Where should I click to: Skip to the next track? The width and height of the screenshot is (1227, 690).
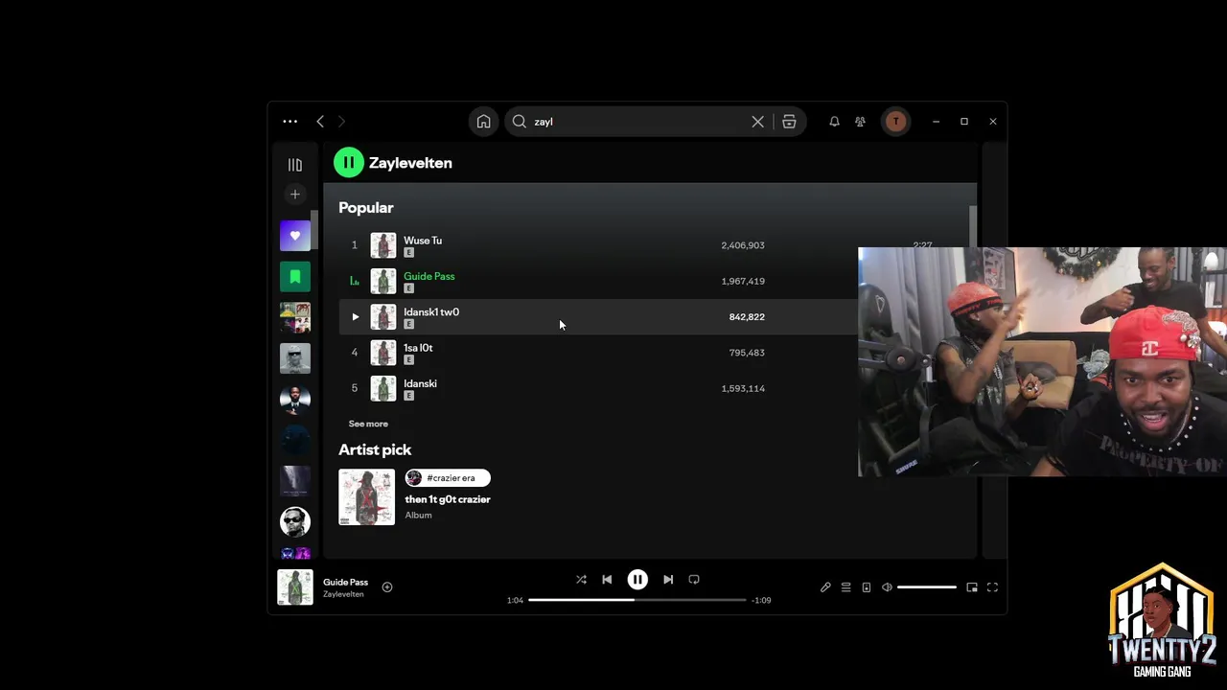(668, 580)
